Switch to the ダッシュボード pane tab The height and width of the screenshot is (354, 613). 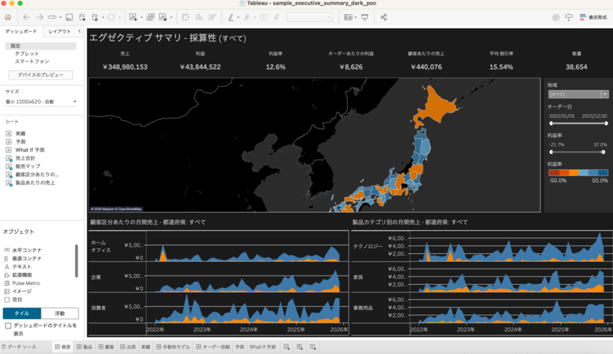coord(21,31)
